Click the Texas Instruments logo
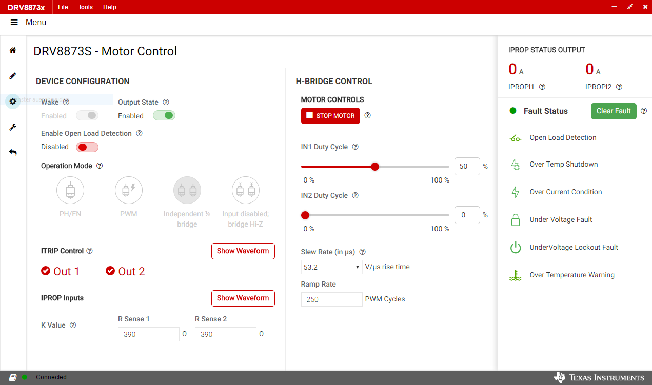The height and width of the screenshot is (385, 652). click(x=599, y=378)
